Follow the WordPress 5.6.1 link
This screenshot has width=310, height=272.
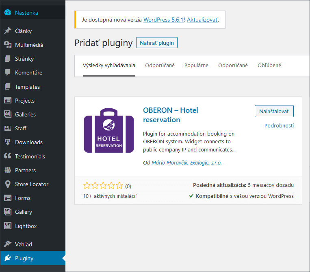pos(164,20)
